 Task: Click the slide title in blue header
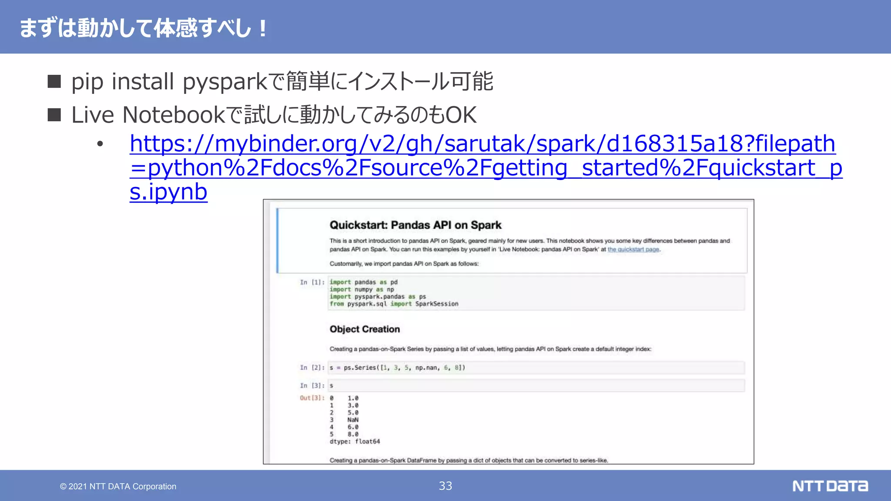pos(144,28)
